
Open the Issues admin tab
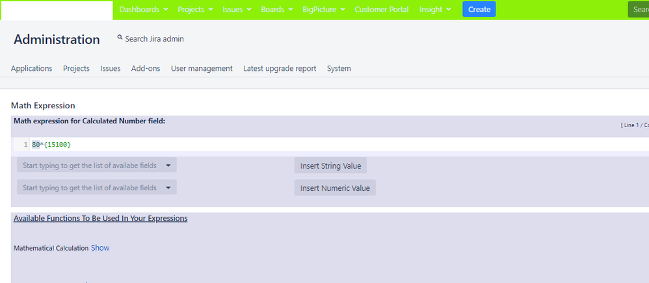point(111,69)
